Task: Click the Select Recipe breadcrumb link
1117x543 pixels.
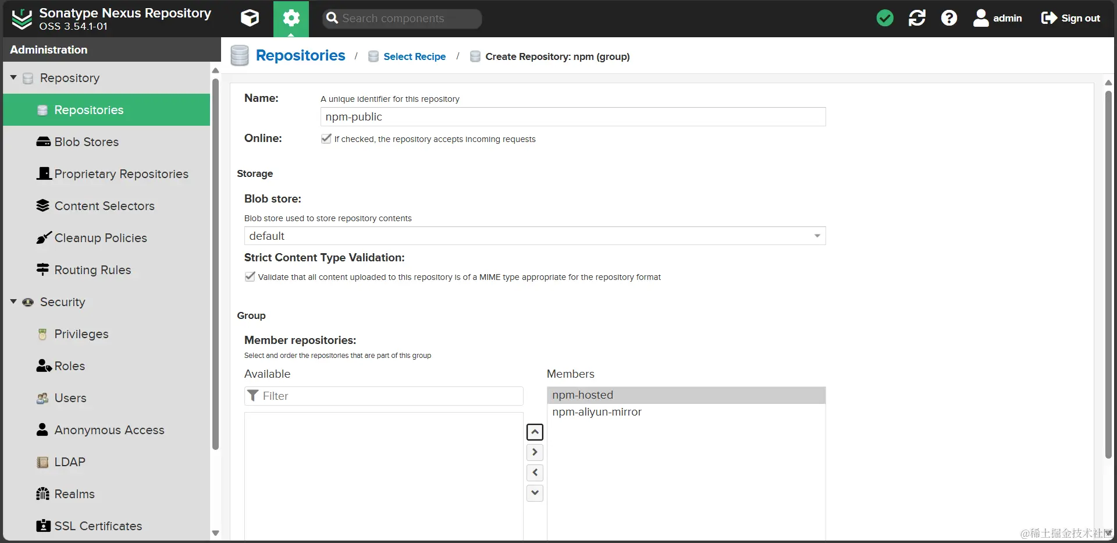Action: (414, 56)
